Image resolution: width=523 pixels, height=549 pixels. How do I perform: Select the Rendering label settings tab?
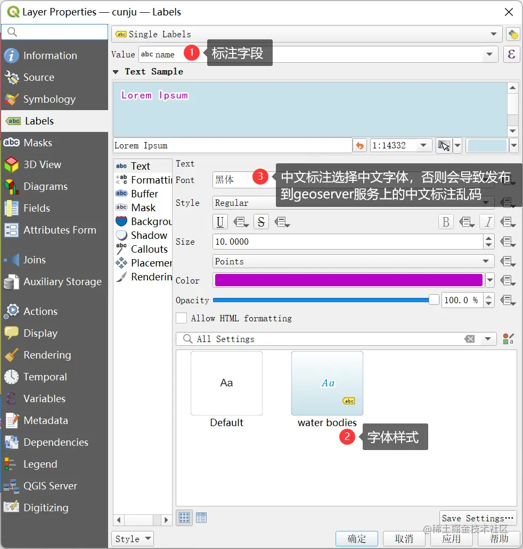click(x=143, y=277)
